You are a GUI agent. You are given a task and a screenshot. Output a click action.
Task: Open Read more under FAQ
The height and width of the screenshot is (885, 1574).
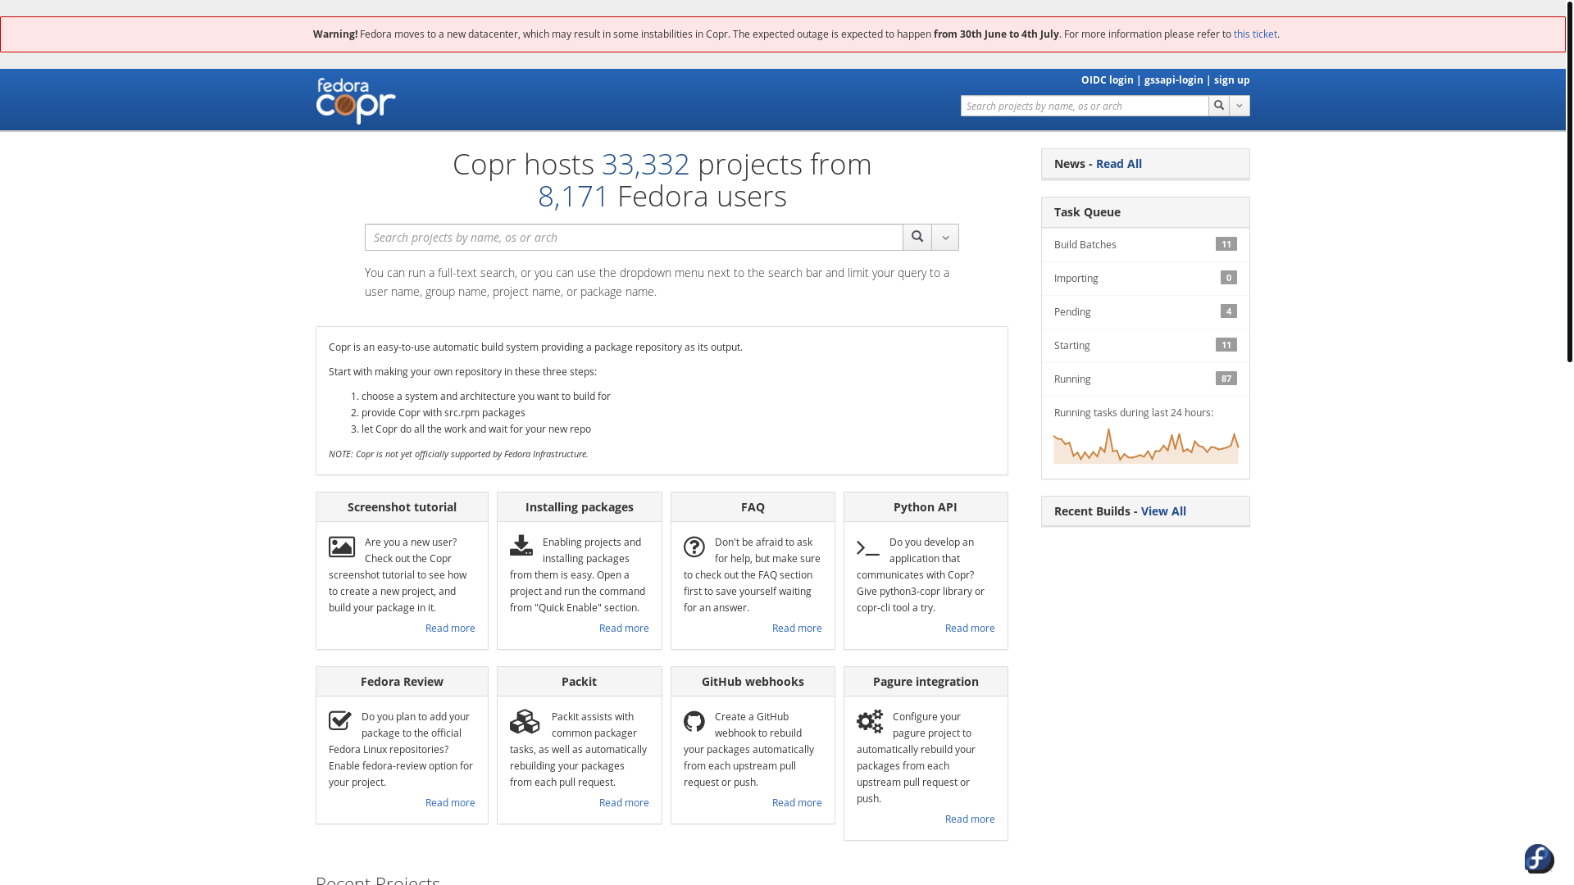click(x=797, y=629)
